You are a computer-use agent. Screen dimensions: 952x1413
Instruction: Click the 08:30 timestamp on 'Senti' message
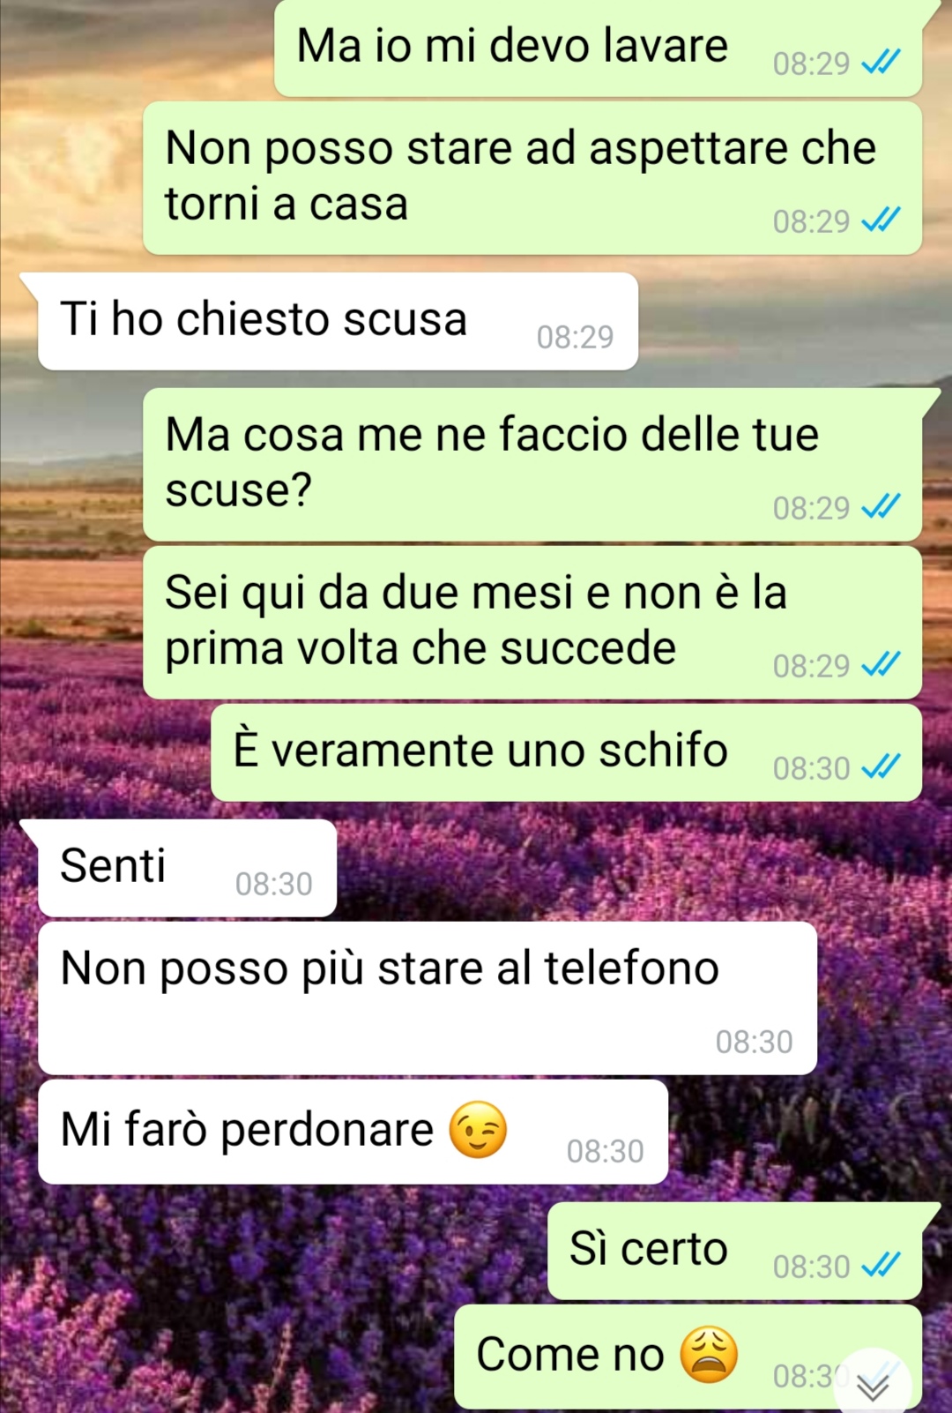coord(273,884)
